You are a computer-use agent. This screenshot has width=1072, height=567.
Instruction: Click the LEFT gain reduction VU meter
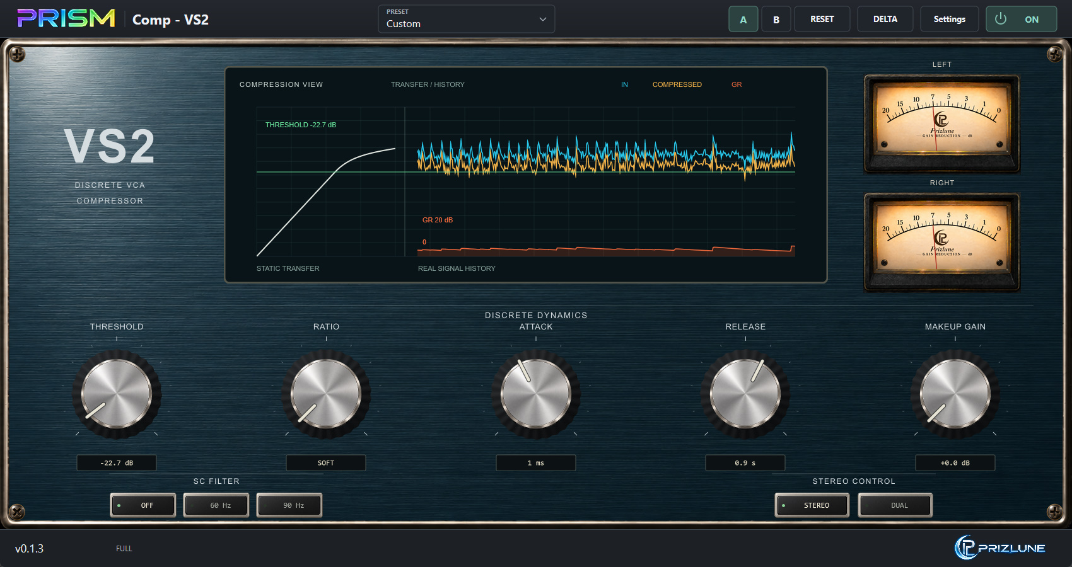(941, 123)
